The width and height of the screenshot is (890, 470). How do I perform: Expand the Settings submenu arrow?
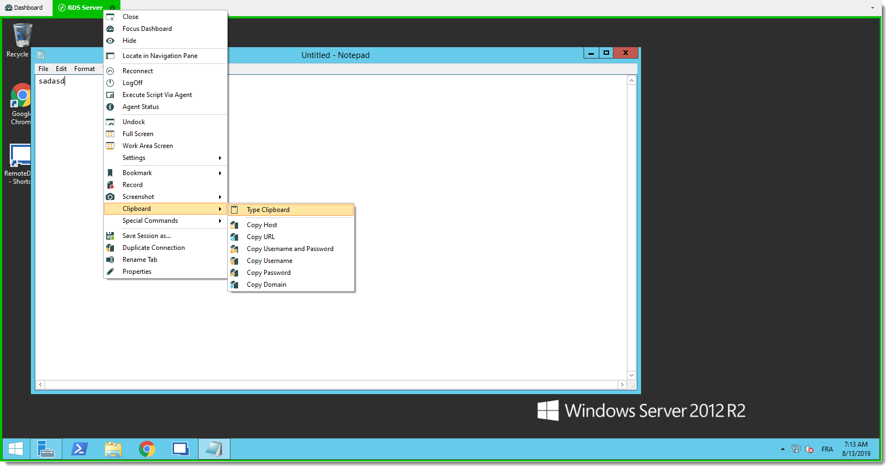(220, 158)
